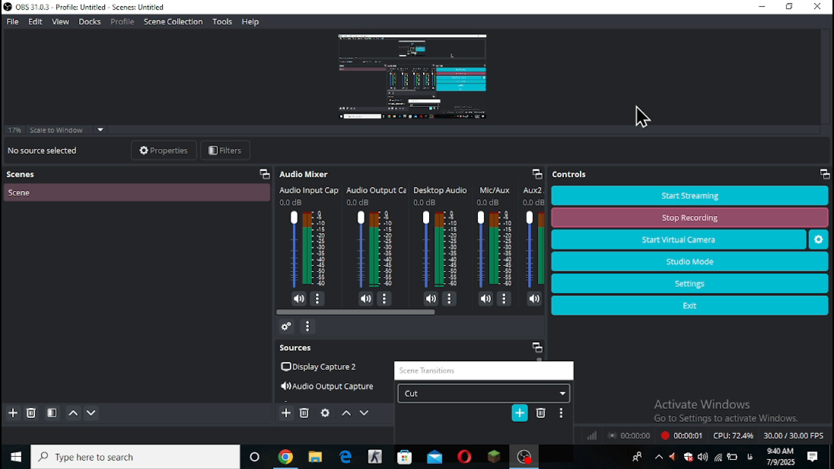834x469 pixels.
Task: Undock the Controls panel
Action: tap(824, 174)
